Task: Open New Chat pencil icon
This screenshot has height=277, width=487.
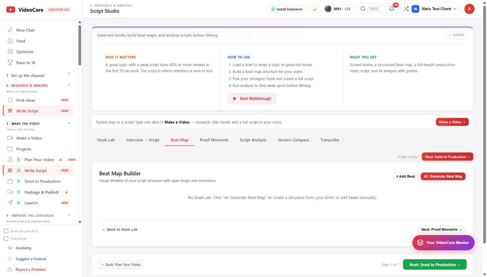Action: tap(10, 30)
